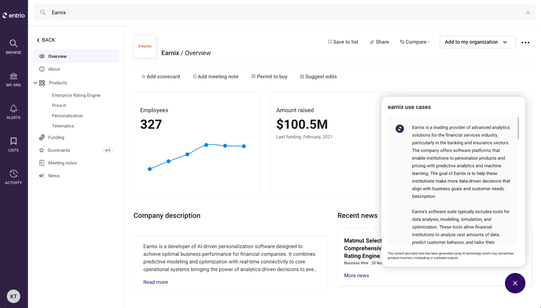
Task: Click in the search field containing Earnix
Action: click(285, 13)
